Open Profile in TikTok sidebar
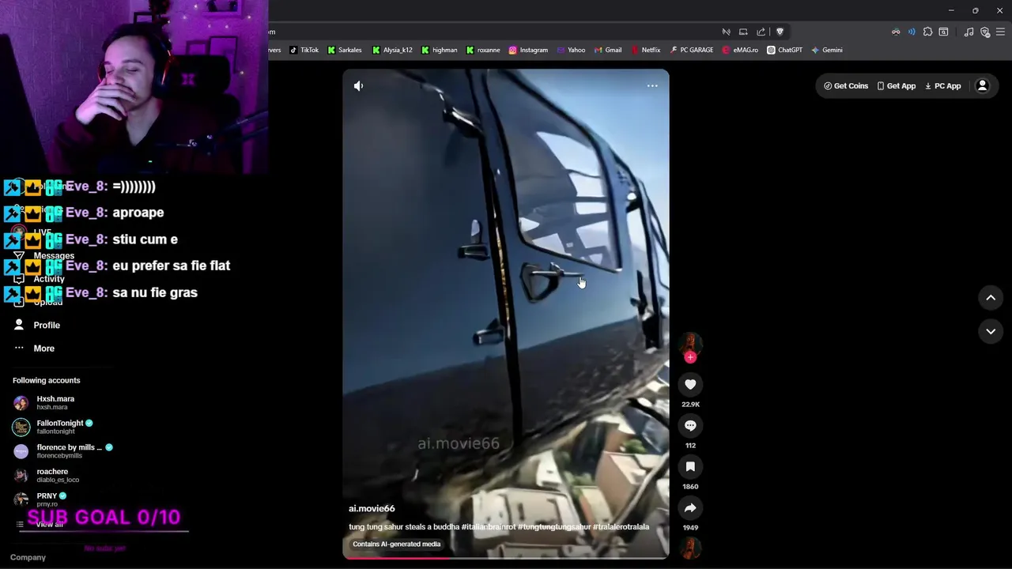The image size is (1012, 569). click(x=37, y=325)
